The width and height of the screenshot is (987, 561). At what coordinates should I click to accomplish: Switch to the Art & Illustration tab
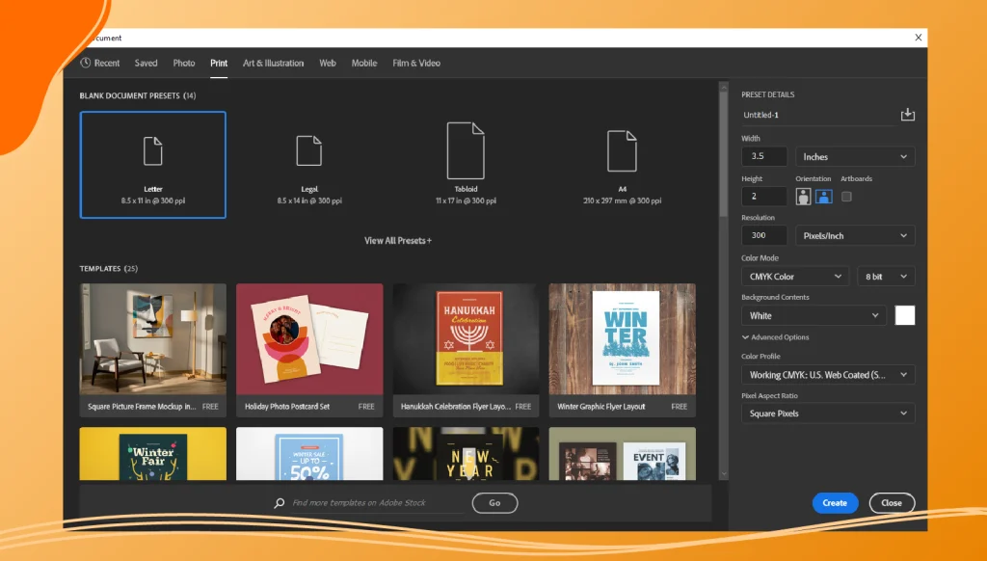273,63
